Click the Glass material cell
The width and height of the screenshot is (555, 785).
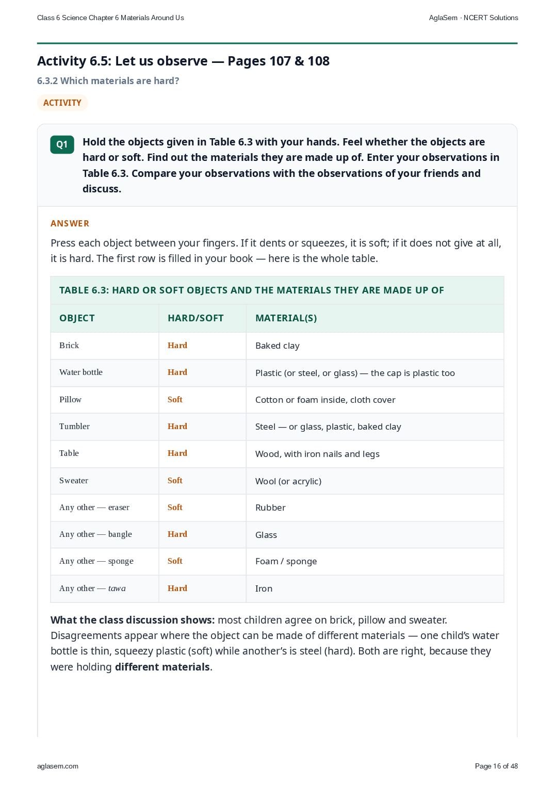coord(375,535)
